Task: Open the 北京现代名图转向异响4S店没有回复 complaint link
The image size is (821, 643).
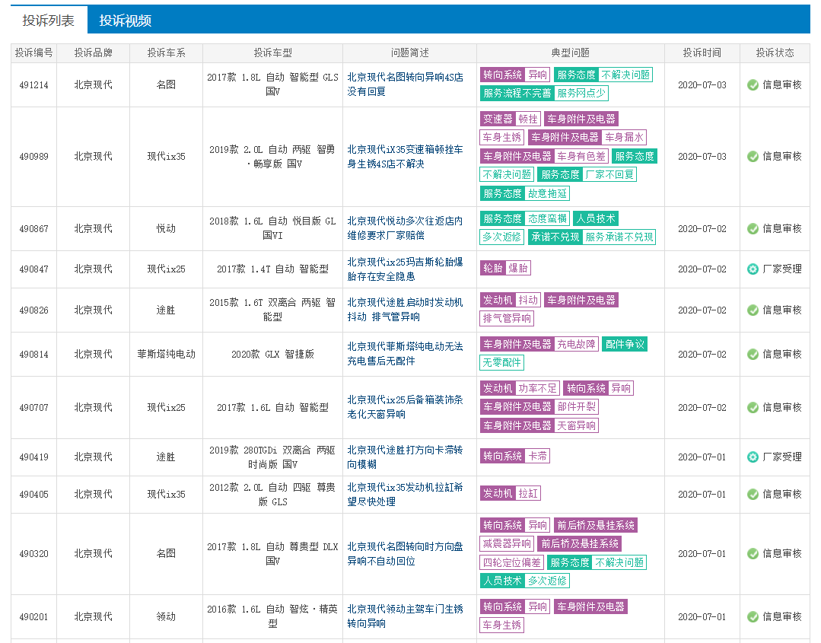Action: tap(405, 84)
